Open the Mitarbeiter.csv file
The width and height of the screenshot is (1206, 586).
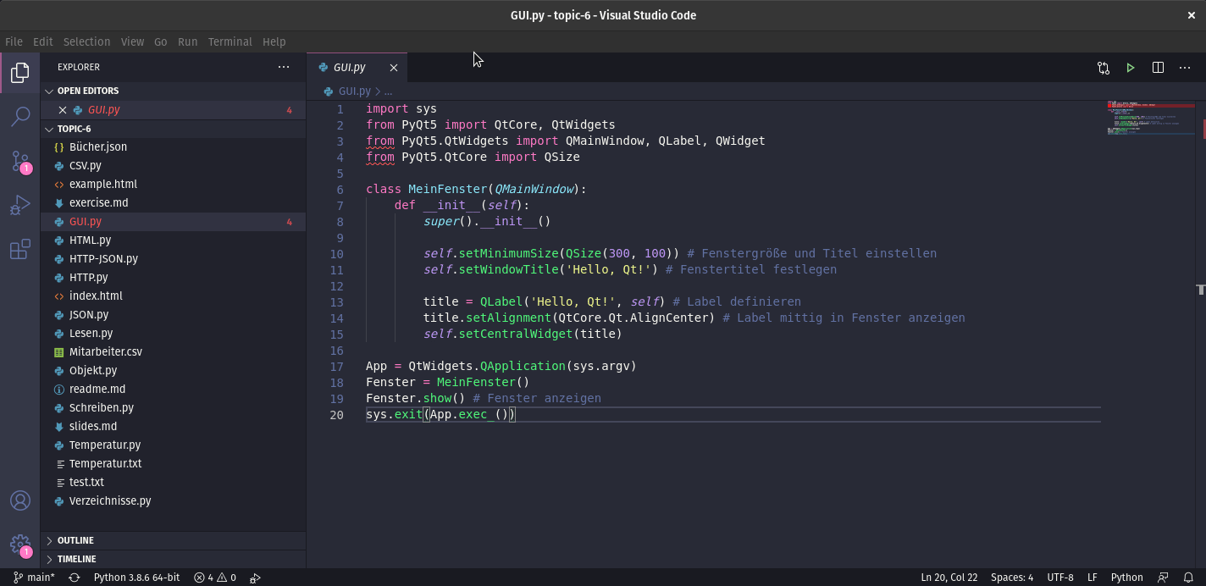click(x=104, y=351)
